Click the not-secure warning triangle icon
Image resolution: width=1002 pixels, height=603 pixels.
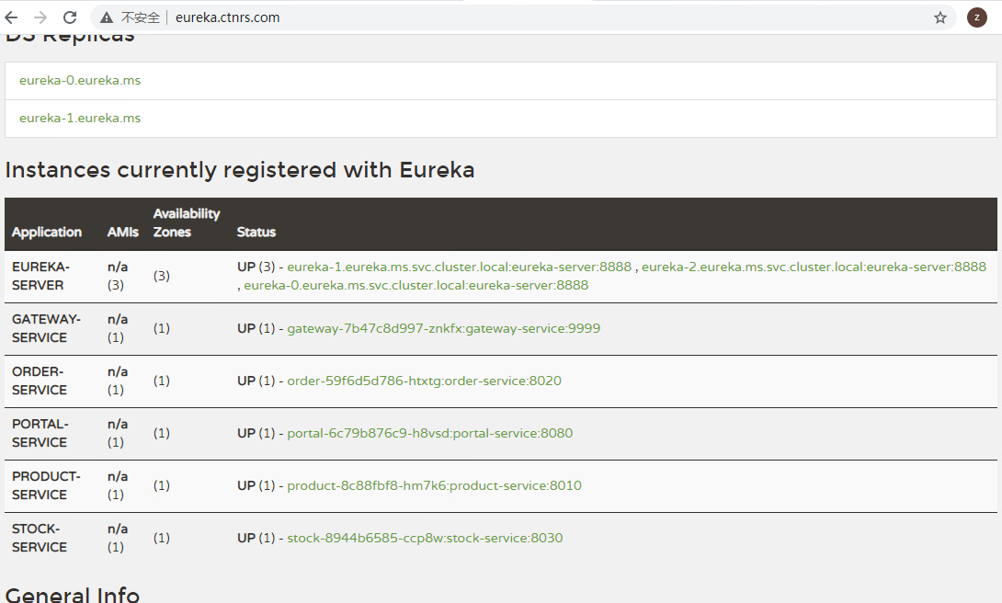107,17
